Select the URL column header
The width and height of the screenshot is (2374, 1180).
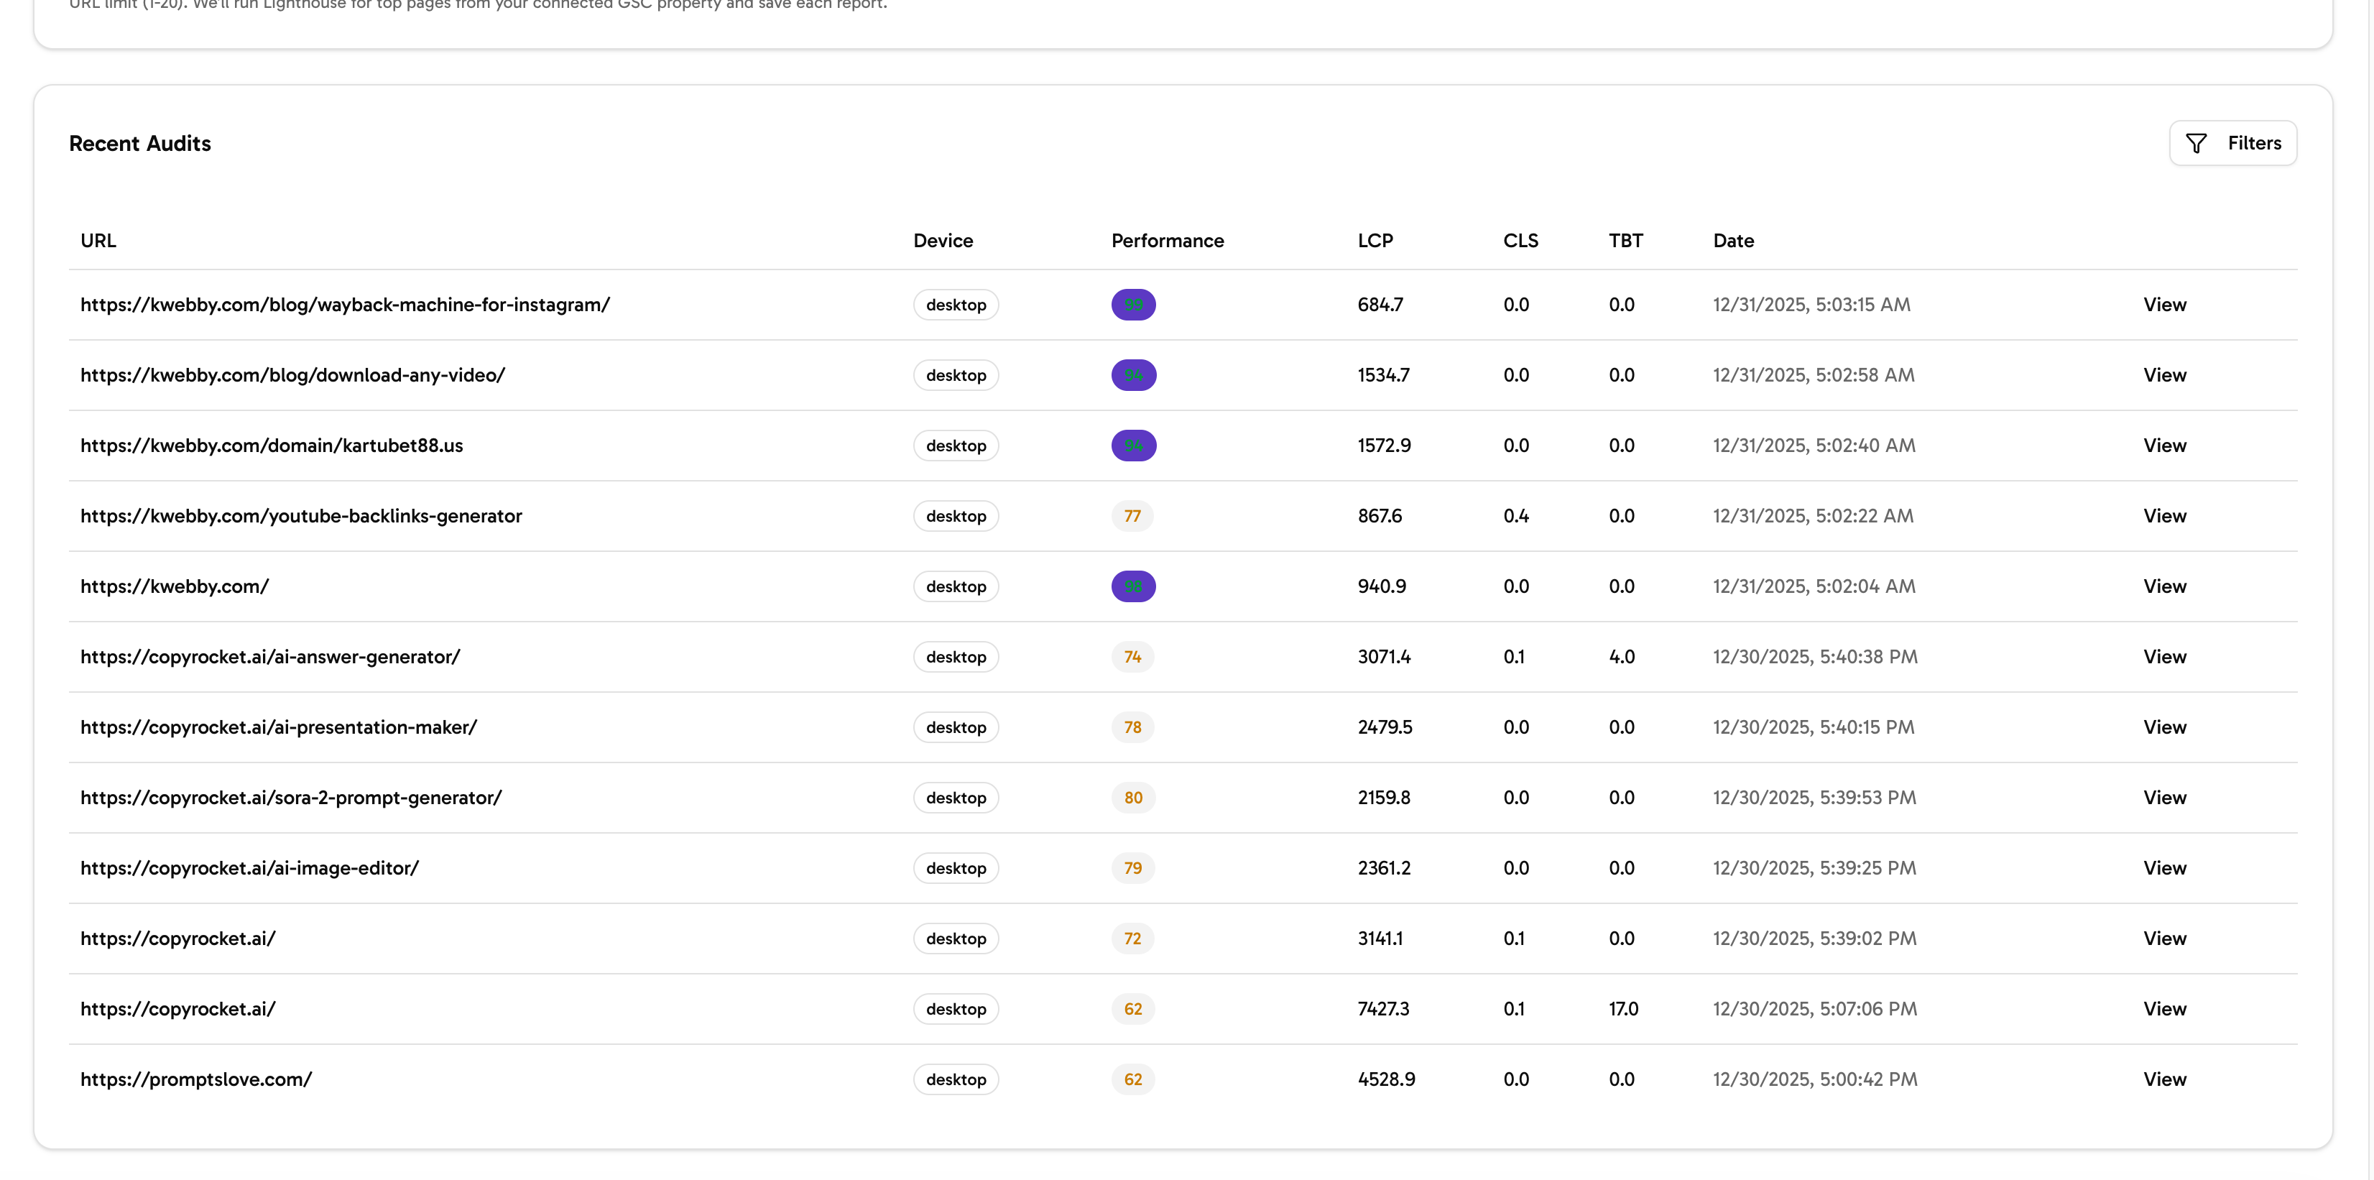coord(98,241)
